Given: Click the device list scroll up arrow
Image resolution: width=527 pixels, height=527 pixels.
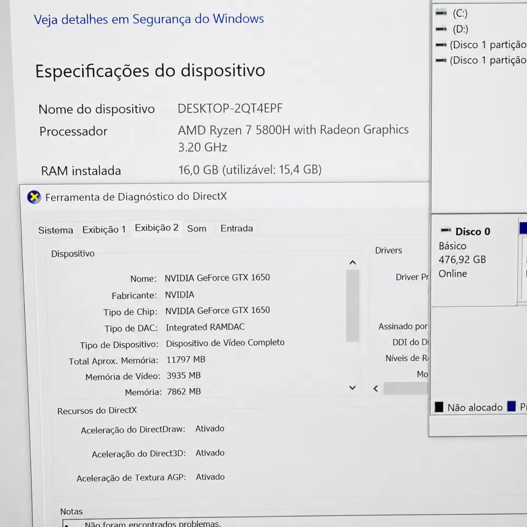Looking at the screenshot, I should [353, 262].
